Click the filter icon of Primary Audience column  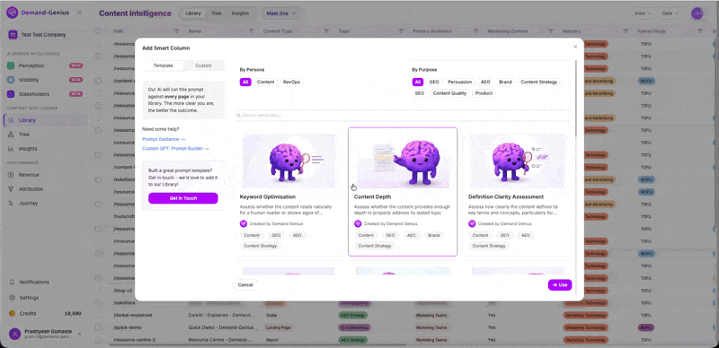(x=476, y=31)
